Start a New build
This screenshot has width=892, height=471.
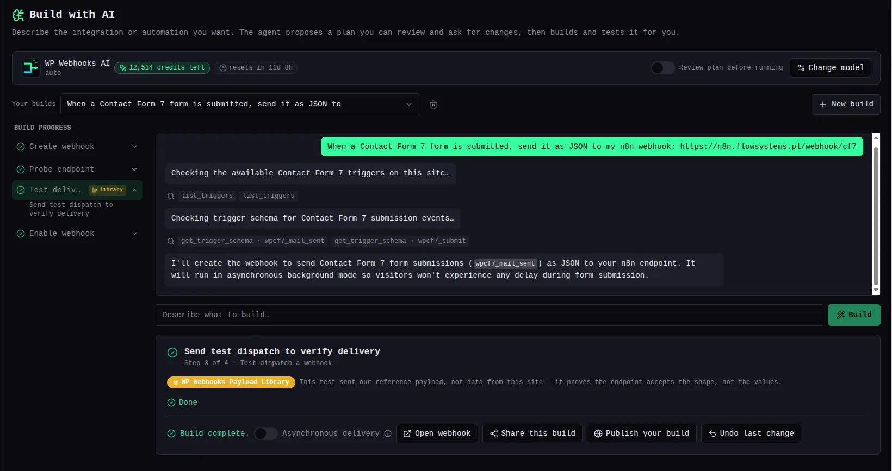pos(846,104)
